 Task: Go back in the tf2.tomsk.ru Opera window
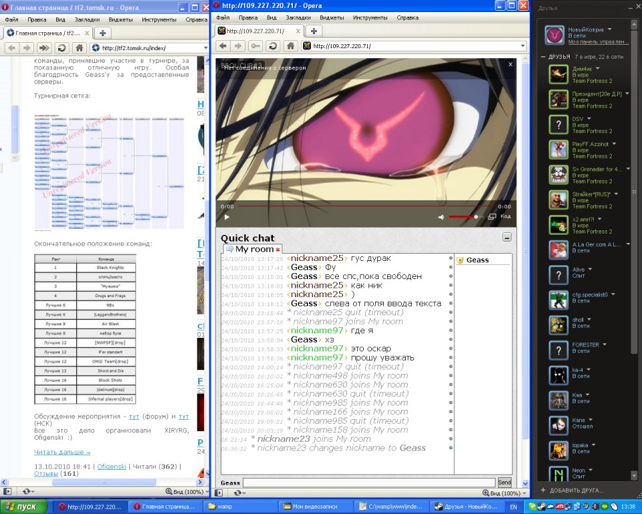[x=12, y=48]
